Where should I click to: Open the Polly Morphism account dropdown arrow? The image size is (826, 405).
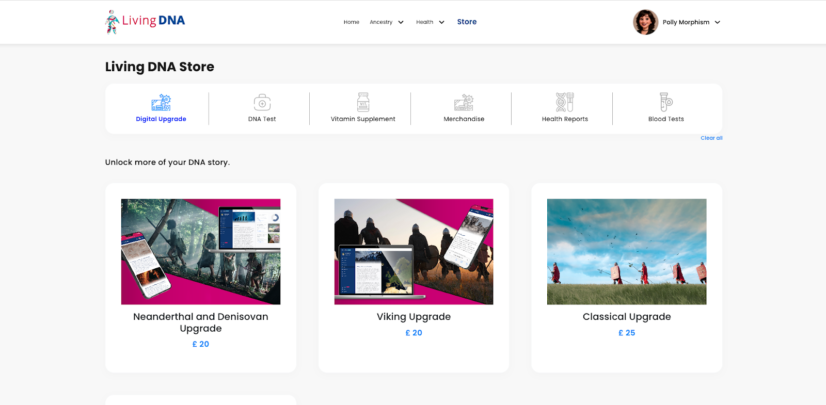click(717, 22)
